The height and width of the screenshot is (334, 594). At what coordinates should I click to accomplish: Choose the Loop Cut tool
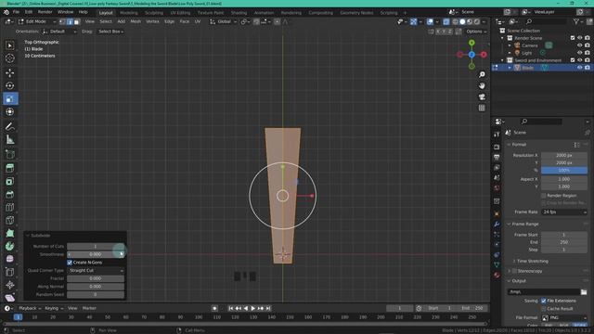[x=10, y=207]
